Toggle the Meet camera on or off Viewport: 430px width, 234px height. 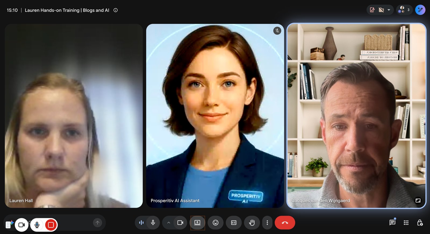pyautogui.click(x=180, y=223)
